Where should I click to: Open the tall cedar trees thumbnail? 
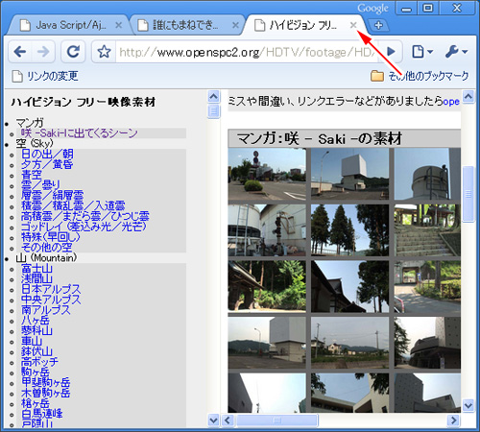click(349, 230)
